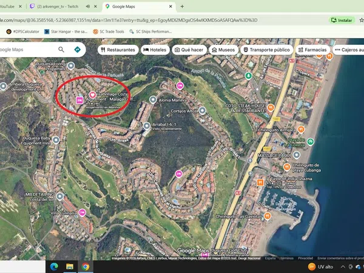
Task: Click the UV alto weather widget
Action: click(x=321, y=267)
